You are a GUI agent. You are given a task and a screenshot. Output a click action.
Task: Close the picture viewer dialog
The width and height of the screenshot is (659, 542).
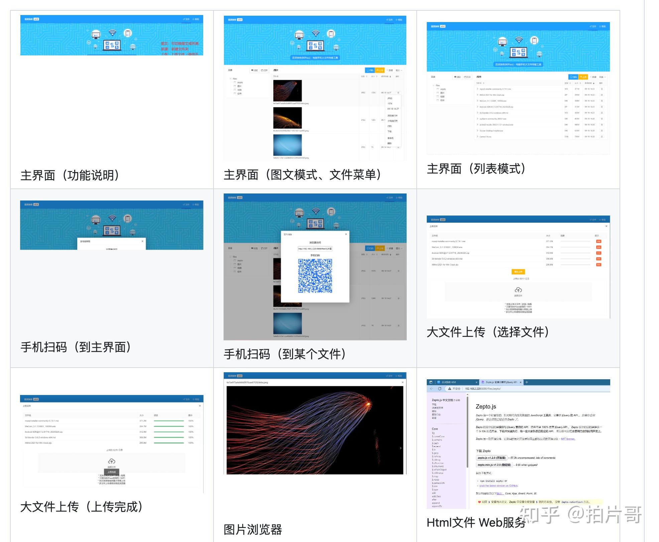(x=402, y=382)
